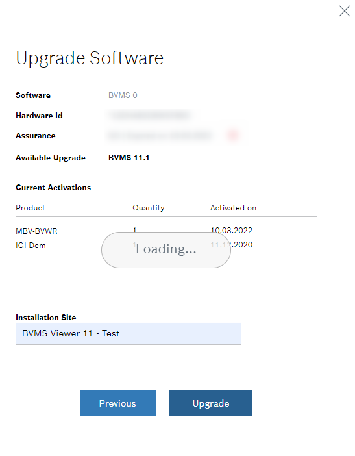Image resolution: width=355 pixels, height=456 pixels.
Task: Click the BVMS 11.1 available upgrade value
Action: tap(129, 158)
